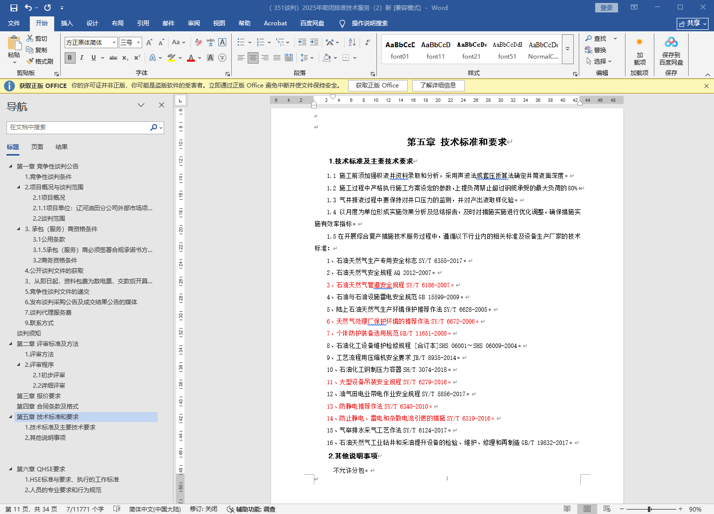Viewport: 714px width, 514px height.
Task: Click the enclosed character (字) icon
Action: [x=222, y=58]
